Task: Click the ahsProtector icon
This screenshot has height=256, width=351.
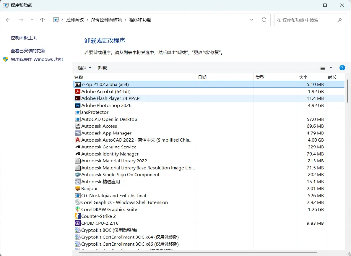Action: [x=77, y=112]
